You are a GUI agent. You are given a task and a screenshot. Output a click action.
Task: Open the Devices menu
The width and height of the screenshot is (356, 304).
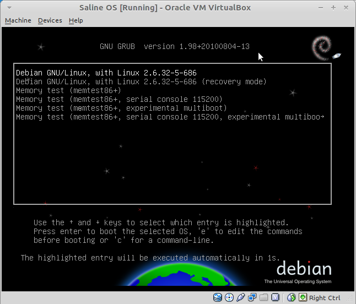pyautogui.click(x=50, y=20)
